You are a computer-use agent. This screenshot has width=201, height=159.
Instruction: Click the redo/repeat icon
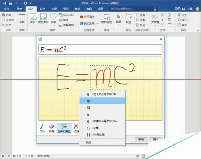coord(25,3)
